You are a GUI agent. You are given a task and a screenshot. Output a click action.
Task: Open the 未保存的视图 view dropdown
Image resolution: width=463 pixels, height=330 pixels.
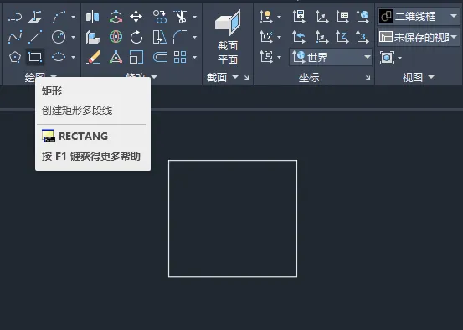tap(419, 37)
